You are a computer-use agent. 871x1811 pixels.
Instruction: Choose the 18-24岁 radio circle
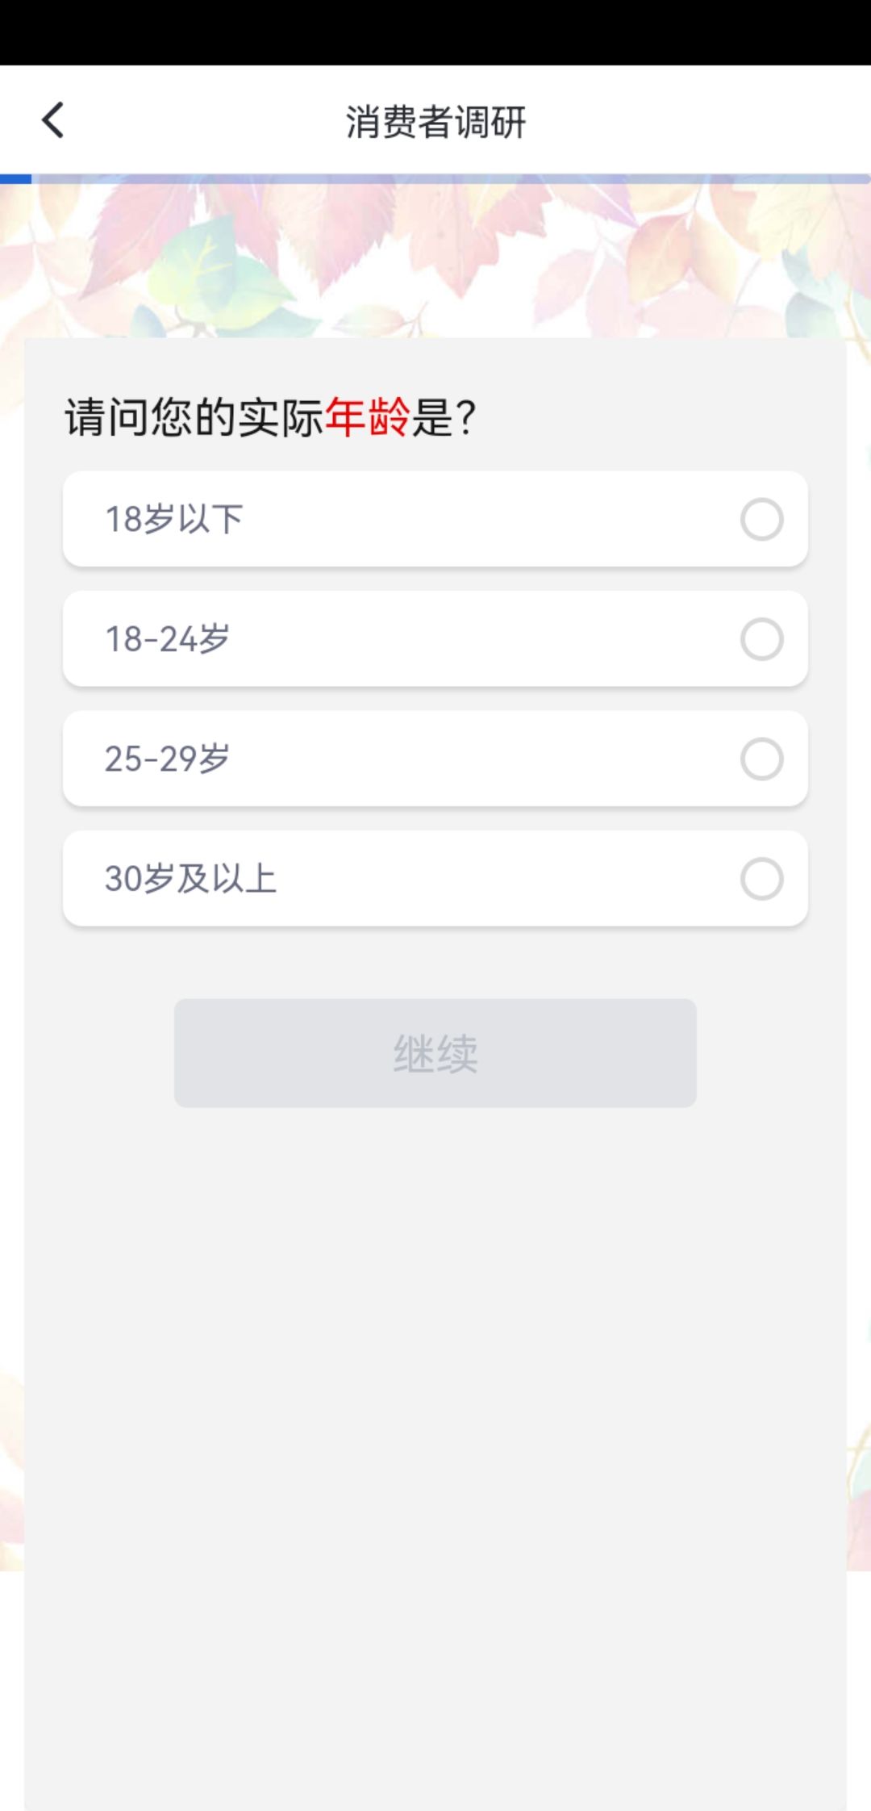(x=761, y=639)
